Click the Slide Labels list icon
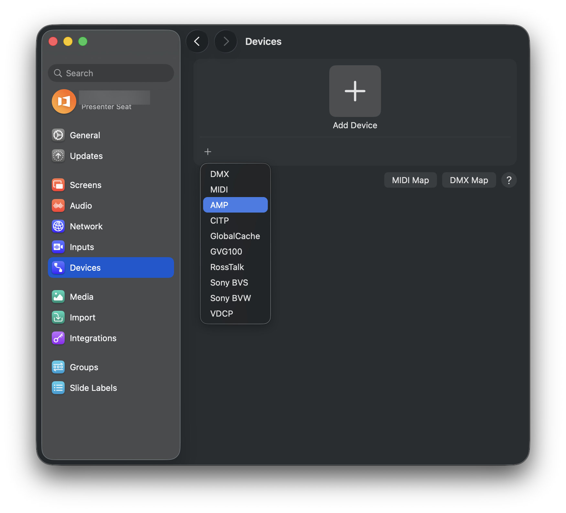 click(58, 388)
